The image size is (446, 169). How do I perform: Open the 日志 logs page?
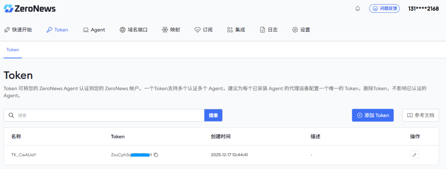(x=268, y=30)
